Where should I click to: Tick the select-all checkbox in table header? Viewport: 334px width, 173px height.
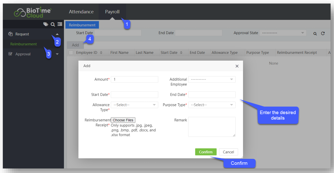(71, 53)
